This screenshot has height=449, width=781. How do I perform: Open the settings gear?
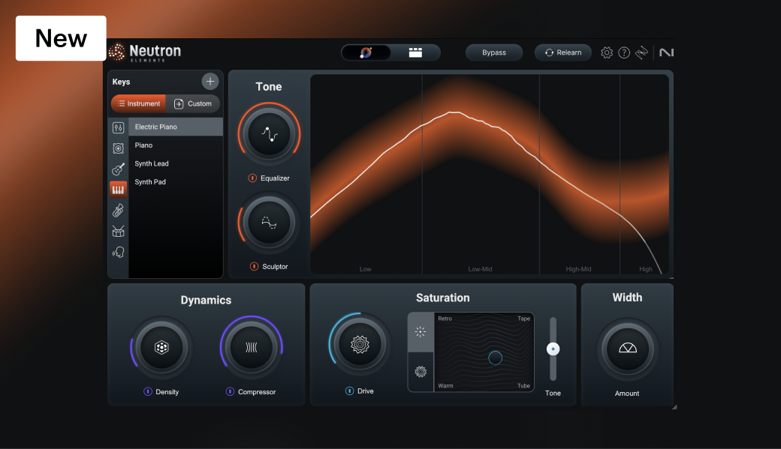click(x=606, y=52)
